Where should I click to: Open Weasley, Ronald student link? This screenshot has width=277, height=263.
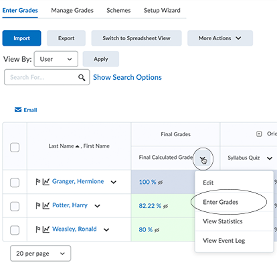click(x=74, y=229)
